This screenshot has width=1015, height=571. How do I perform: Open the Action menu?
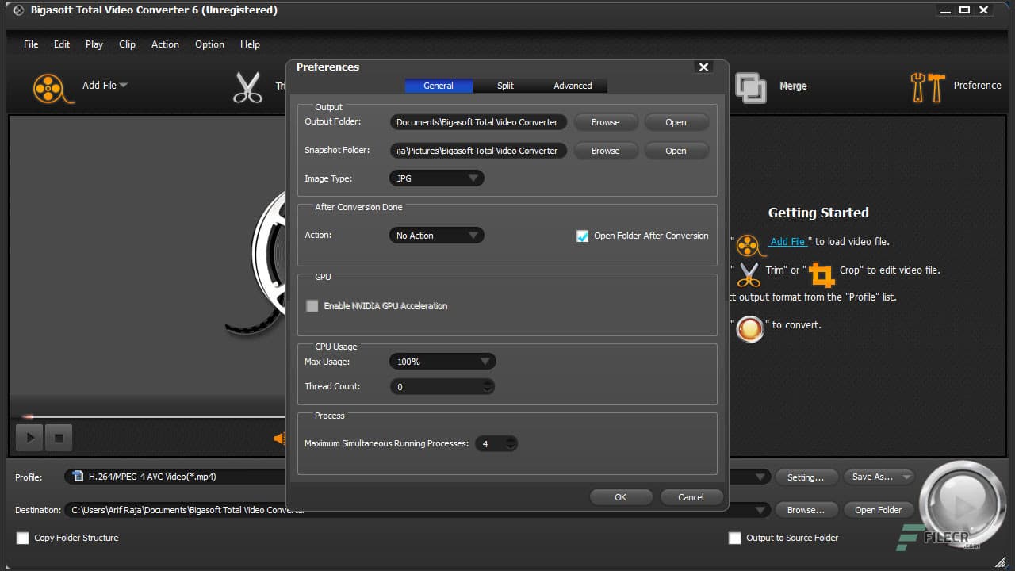165,44
